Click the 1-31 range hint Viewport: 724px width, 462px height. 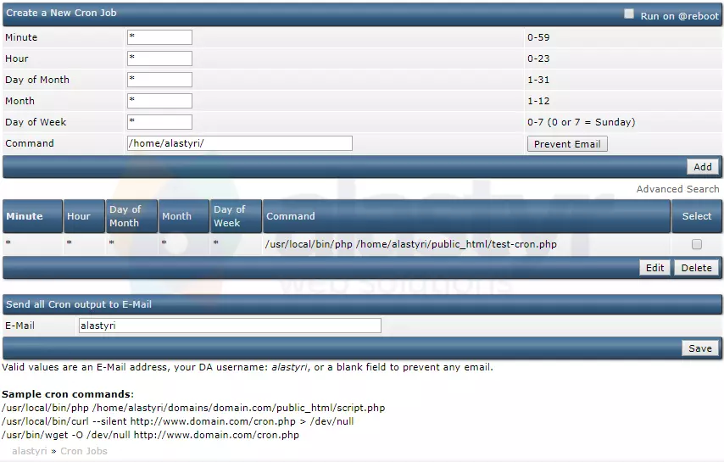(x=538, y=80)
